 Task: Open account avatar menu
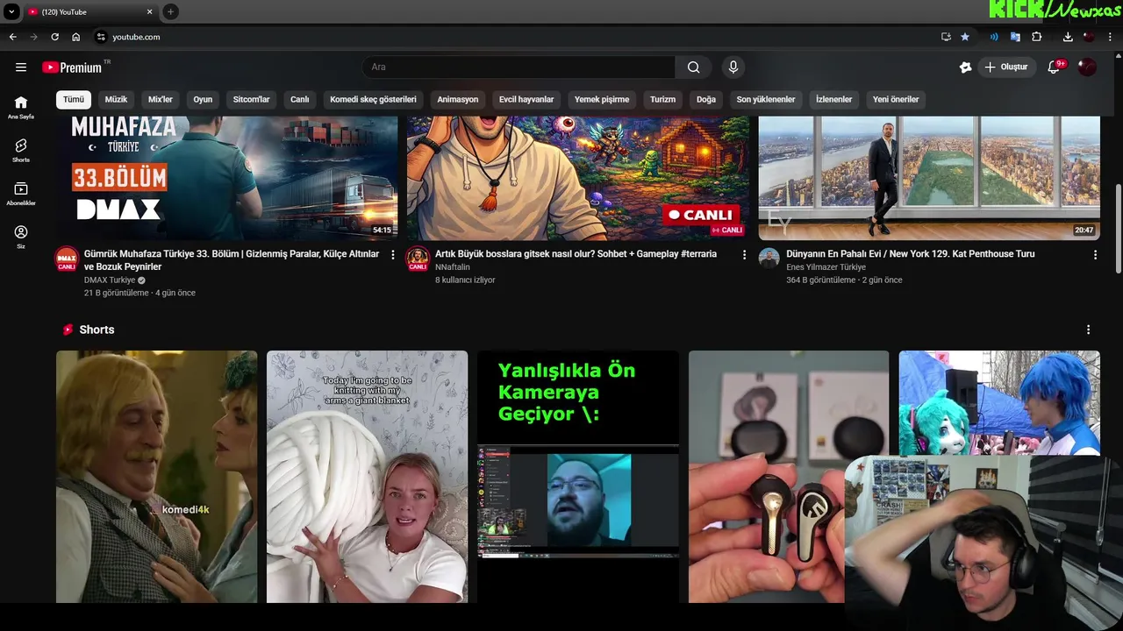(x=1087, y=67)
